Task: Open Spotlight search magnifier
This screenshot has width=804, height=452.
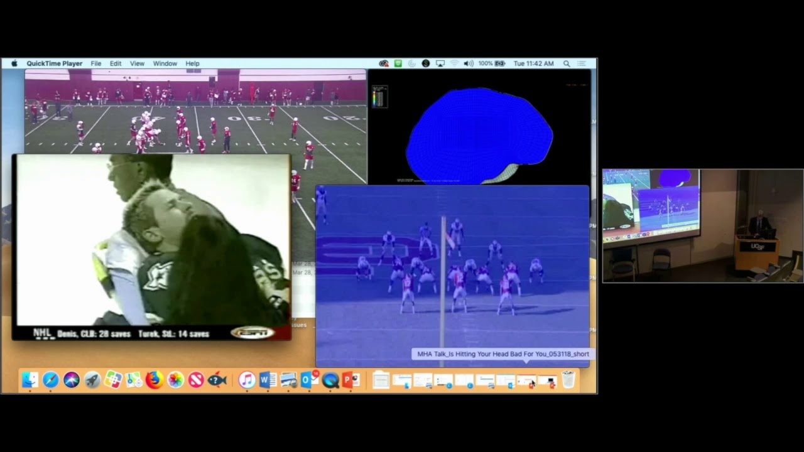Action: (x=567, y=63)
